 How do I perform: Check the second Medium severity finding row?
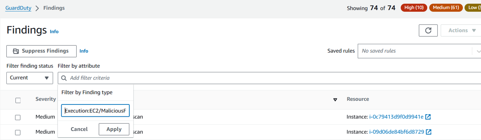click(x=18, y=132)
